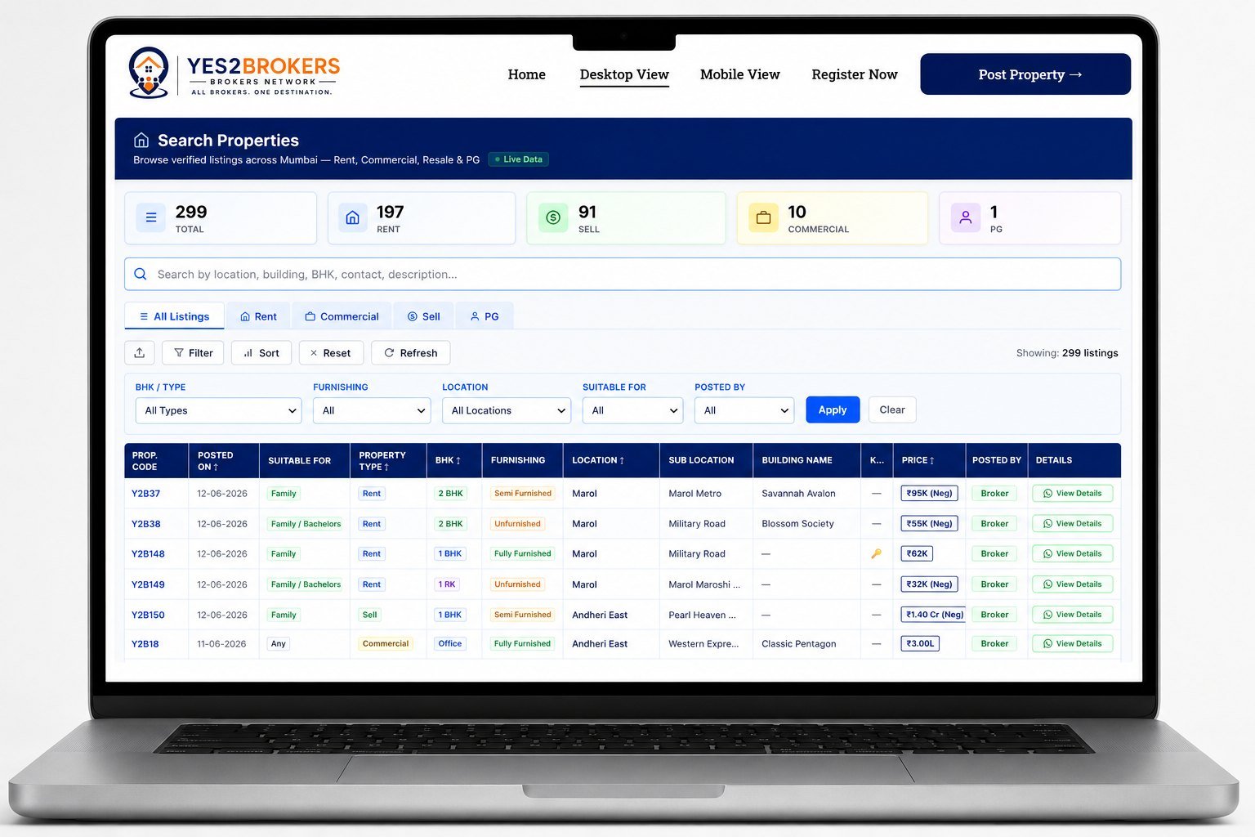Image resolution: width=1255 pixels, height=837 pixels.
Task: Sort by Price column arrow
Action: pyautogui.click(x=931, y=460)
